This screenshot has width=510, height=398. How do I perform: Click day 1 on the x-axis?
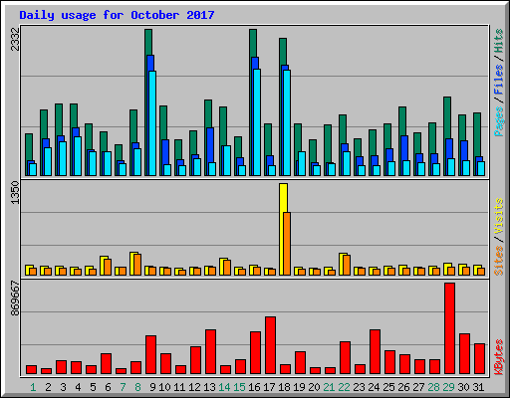coord(33,387)
